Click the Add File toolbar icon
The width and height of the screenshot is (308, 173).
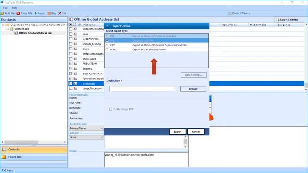2,13
